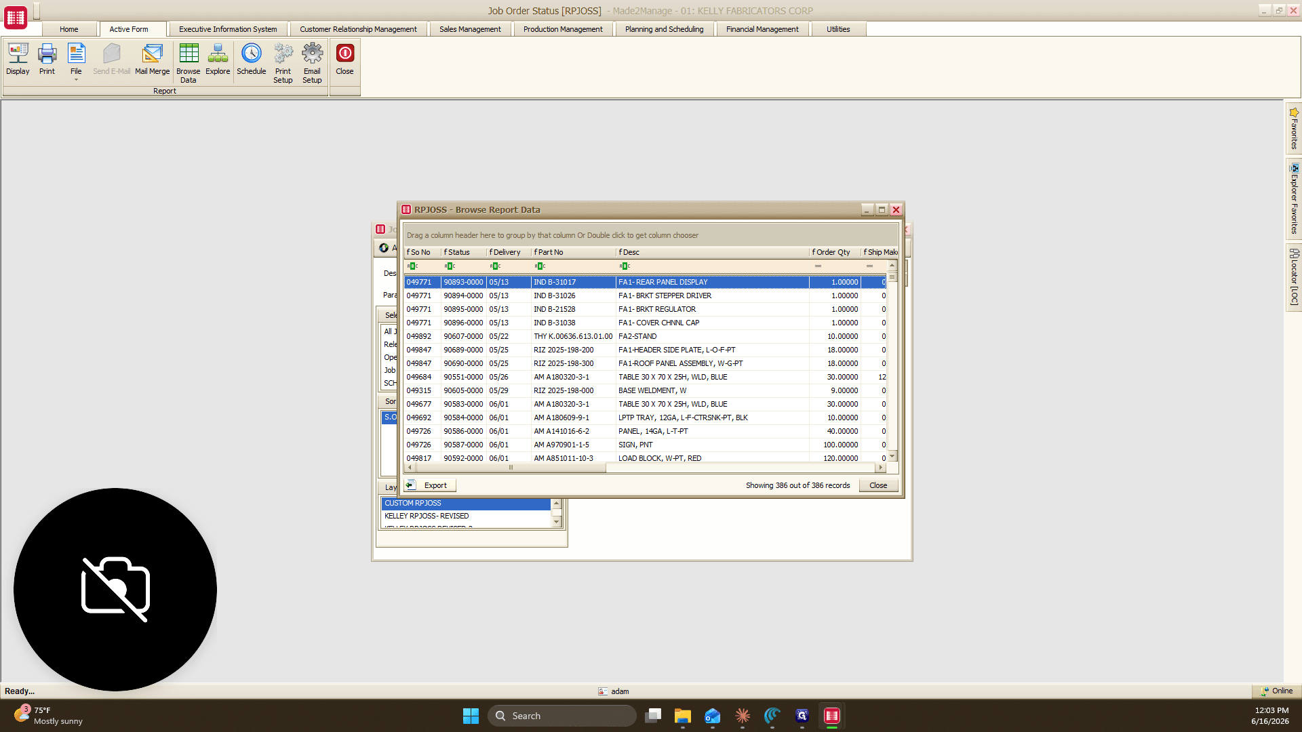Select the row FA2-STAND

[645, 336]
